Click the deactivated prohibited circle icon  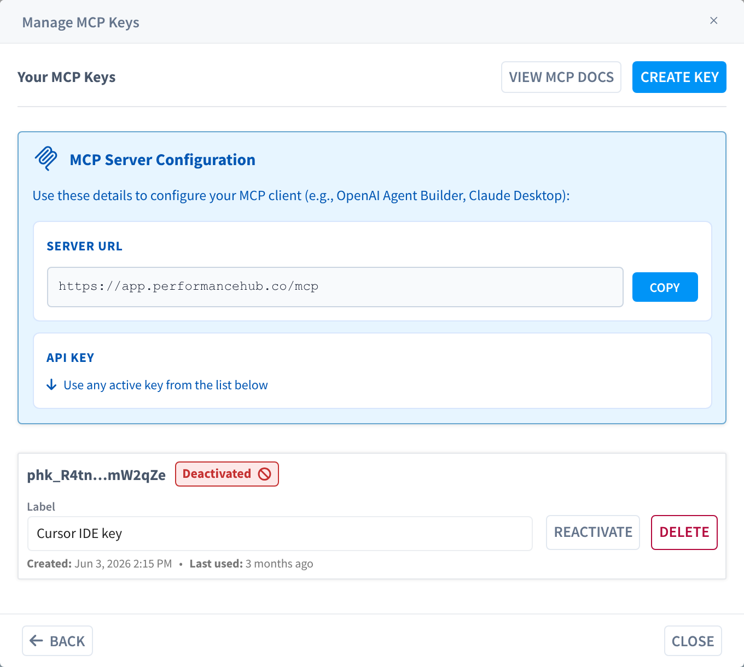pyautogui.click(x=265, y=474)
